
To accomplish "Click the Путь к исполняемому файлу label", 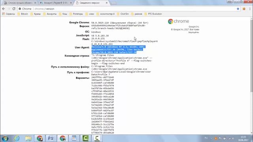I will 70,67.
